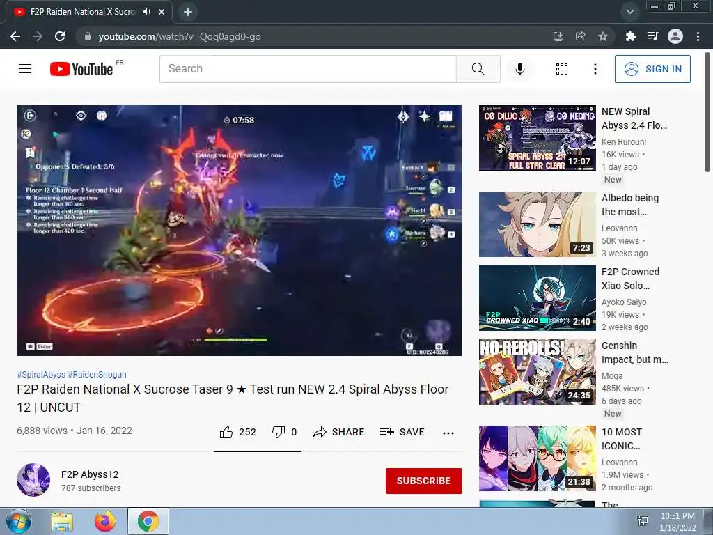Open the Chrome profile avatar
The height and width of the screenshot is (535, 713).
675,36
